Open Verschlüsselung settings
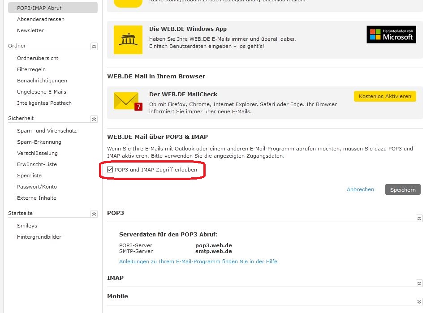435x313 pixels. [x=37, y=153]
